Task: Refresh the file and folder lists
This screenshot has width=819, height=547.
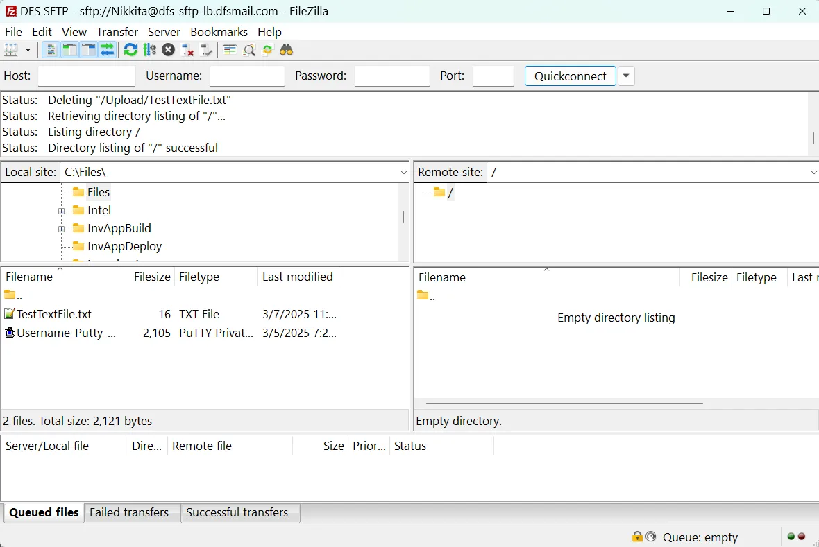Action: point(130,50)
